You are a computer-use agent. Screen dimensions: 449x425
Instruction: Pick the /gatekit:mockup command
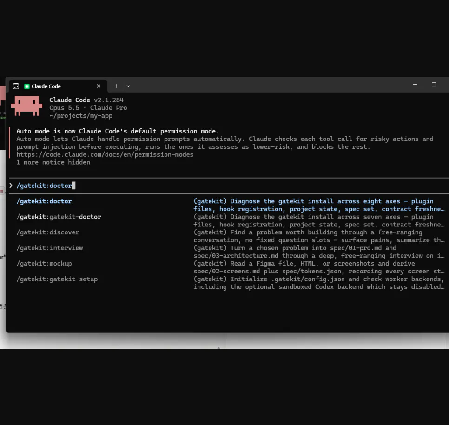pyautogui.click(x=44, y=264)
